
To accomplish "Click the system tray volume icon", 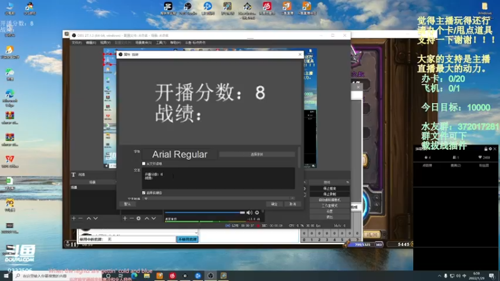I will point(458,276).
